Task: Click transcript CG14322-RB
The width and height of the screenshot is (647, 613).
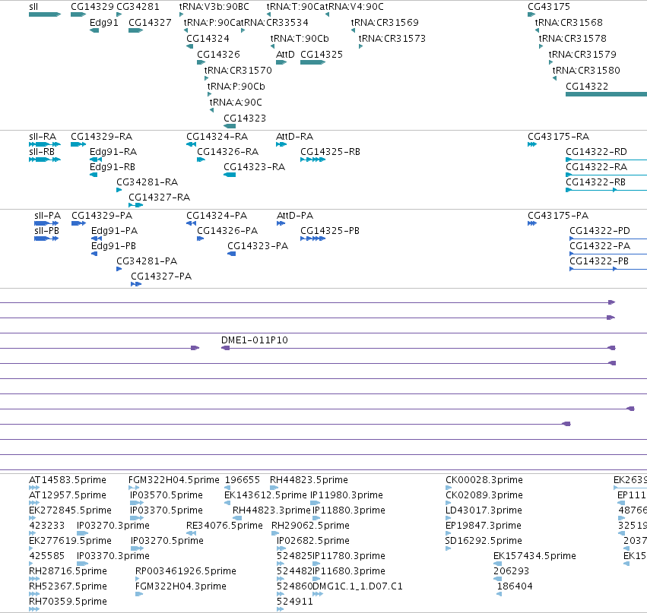Action: tap(606, 190)
